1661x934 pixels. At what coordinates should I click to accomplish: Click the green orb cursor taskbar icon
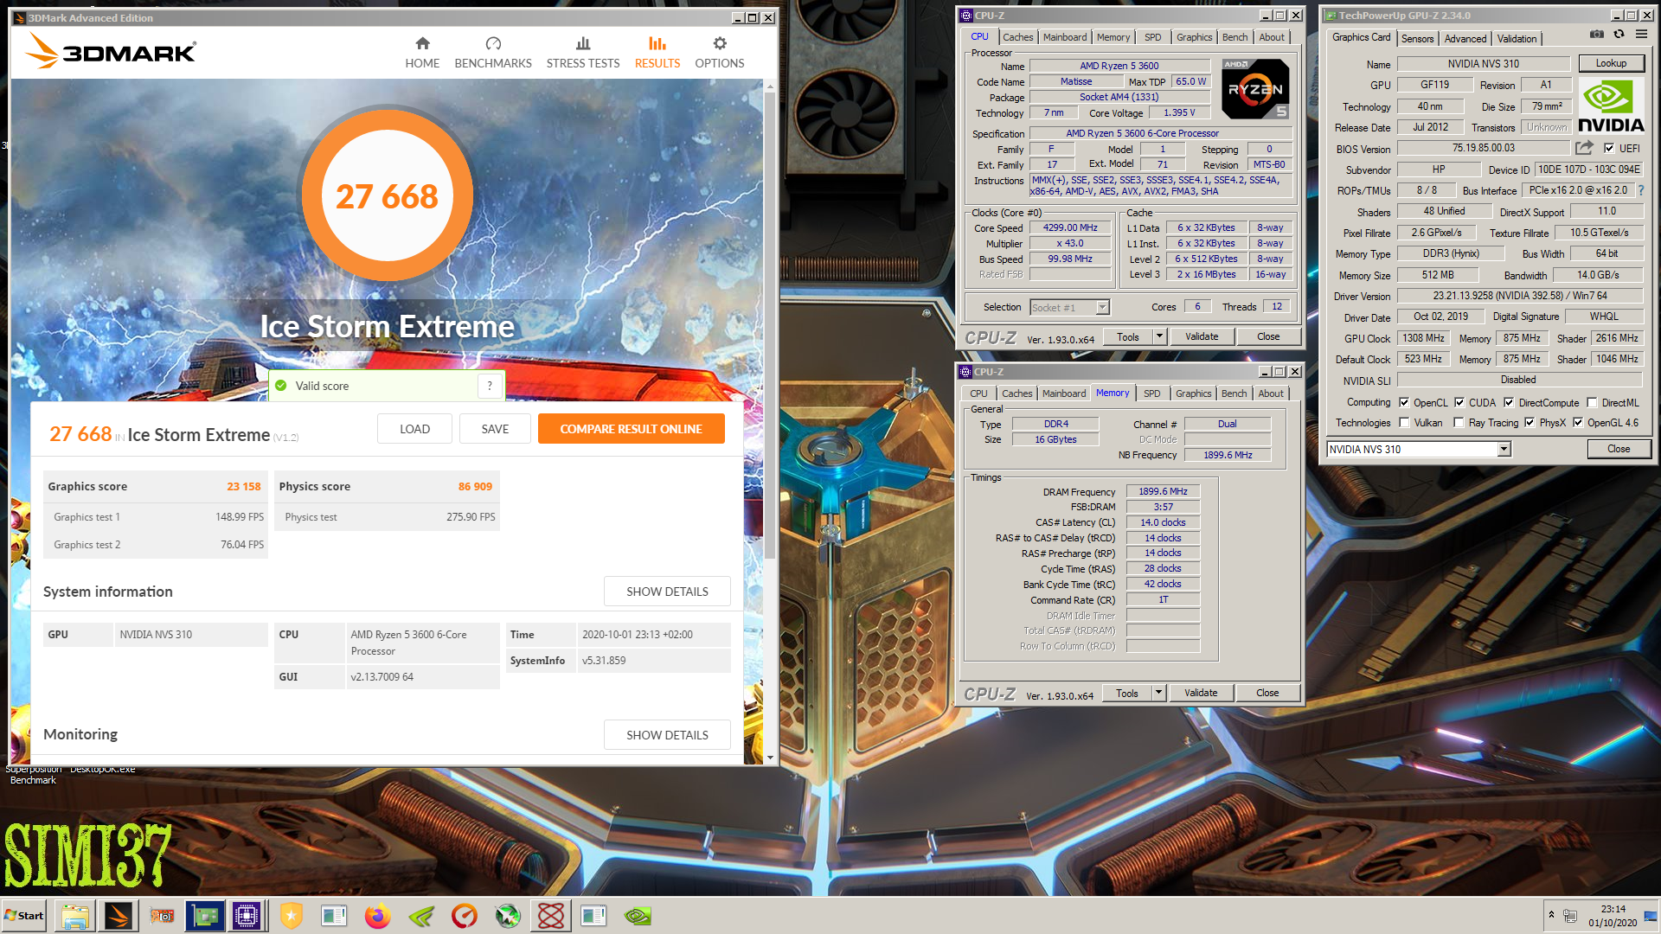tap(508, 915)
